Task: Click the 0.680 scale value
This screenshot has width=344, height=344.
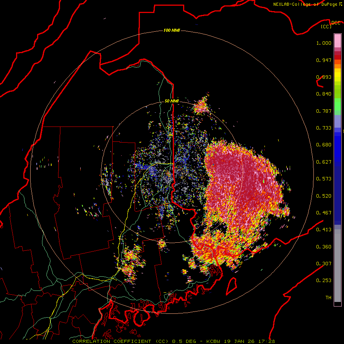Action: (x=324, y=145)
